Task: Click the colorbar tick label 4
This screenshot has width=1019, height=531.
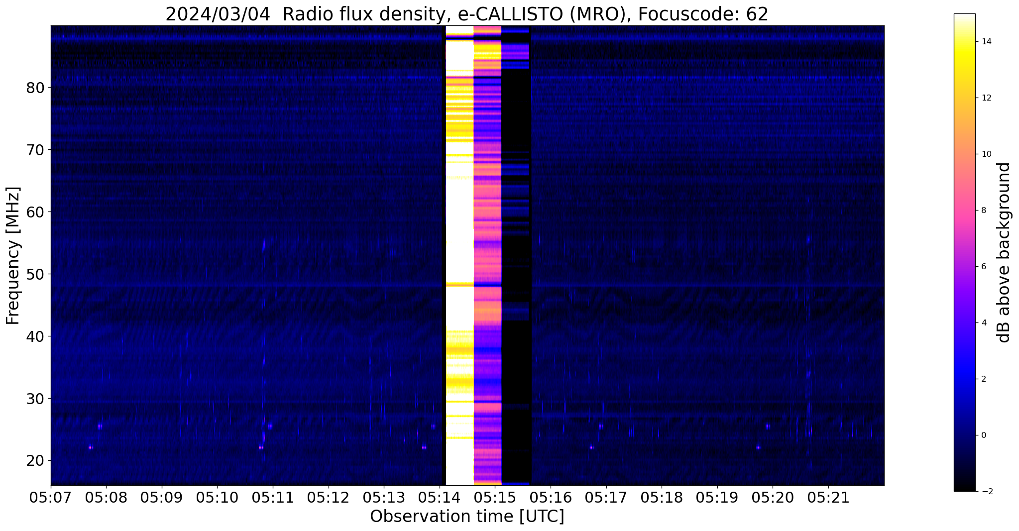Action: [983, 323]
